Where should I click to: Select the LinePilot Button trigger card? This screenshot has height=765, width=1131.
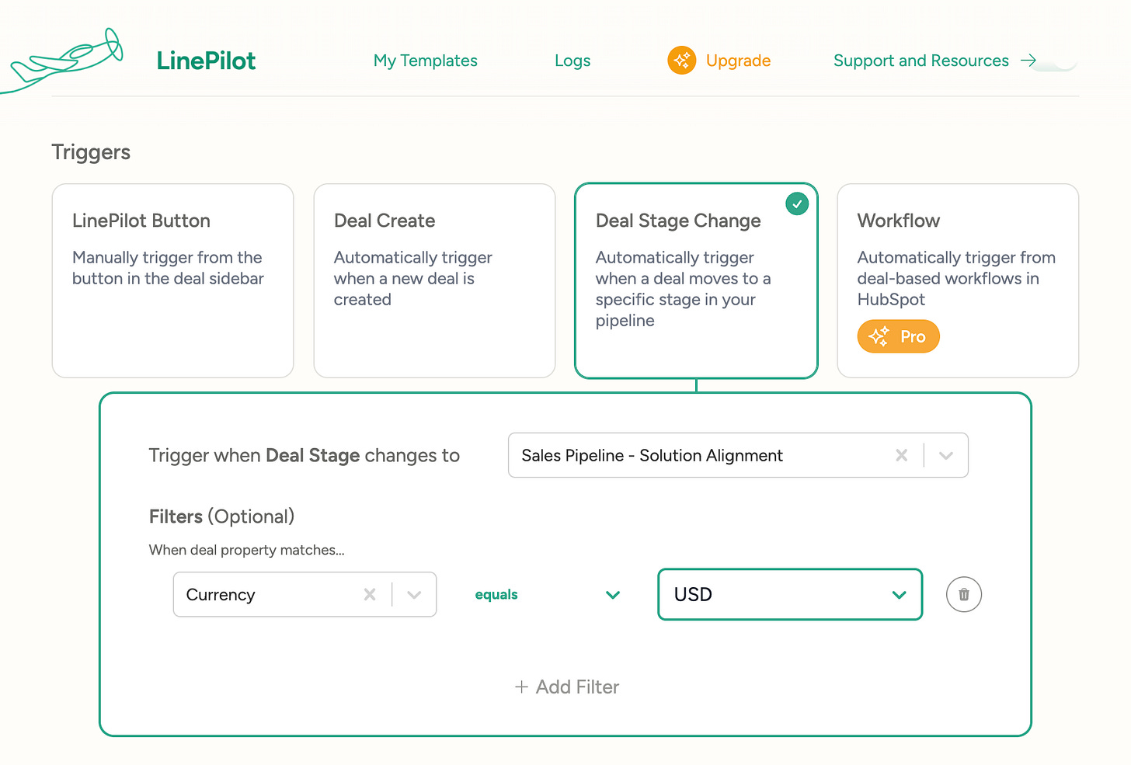coord(172,280)
